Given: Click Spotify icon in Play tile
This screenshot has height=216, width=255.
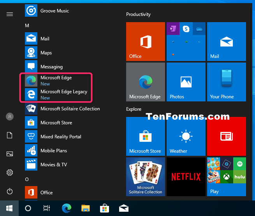Looking at the screenshot, I should coord(239,164).
